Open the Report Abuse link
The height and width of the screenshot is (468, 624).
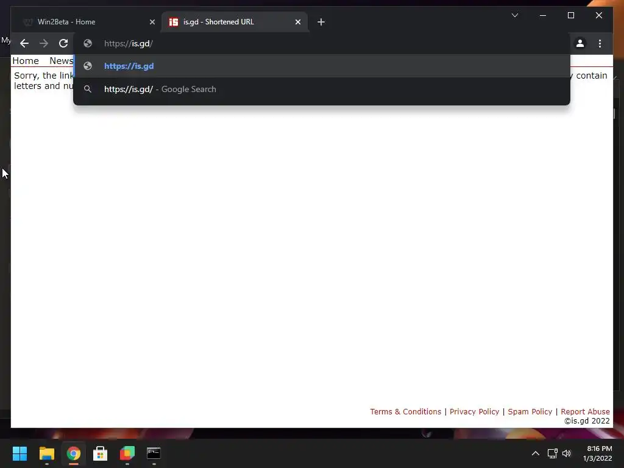(x=585, y=411)
